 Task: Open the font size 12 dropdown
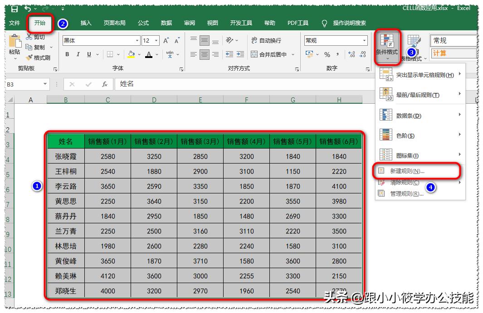pyautogui.click(x=156, y=40)
